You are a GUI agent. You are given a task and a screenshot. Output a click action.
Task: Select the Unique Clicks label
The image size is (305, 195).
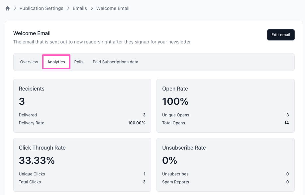(x=32, y=174)
